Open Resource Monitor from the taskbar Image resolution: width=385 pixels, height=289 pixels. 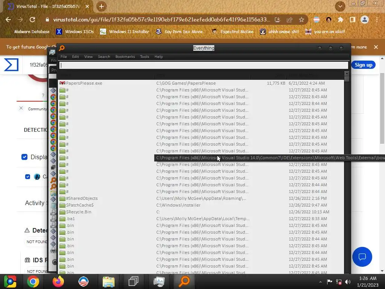(159, 281)
